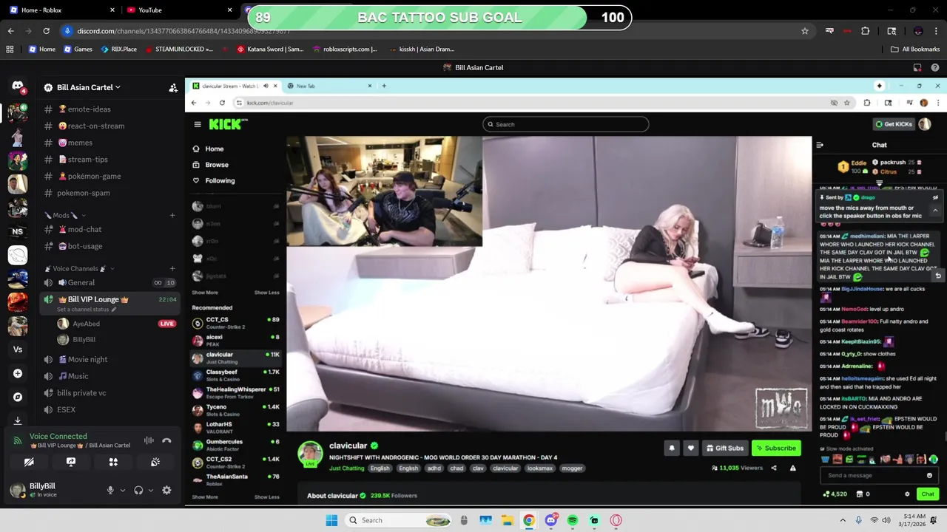Open Discover servers compass icon
The image size is (947, 532).
(x=18, y=397)
